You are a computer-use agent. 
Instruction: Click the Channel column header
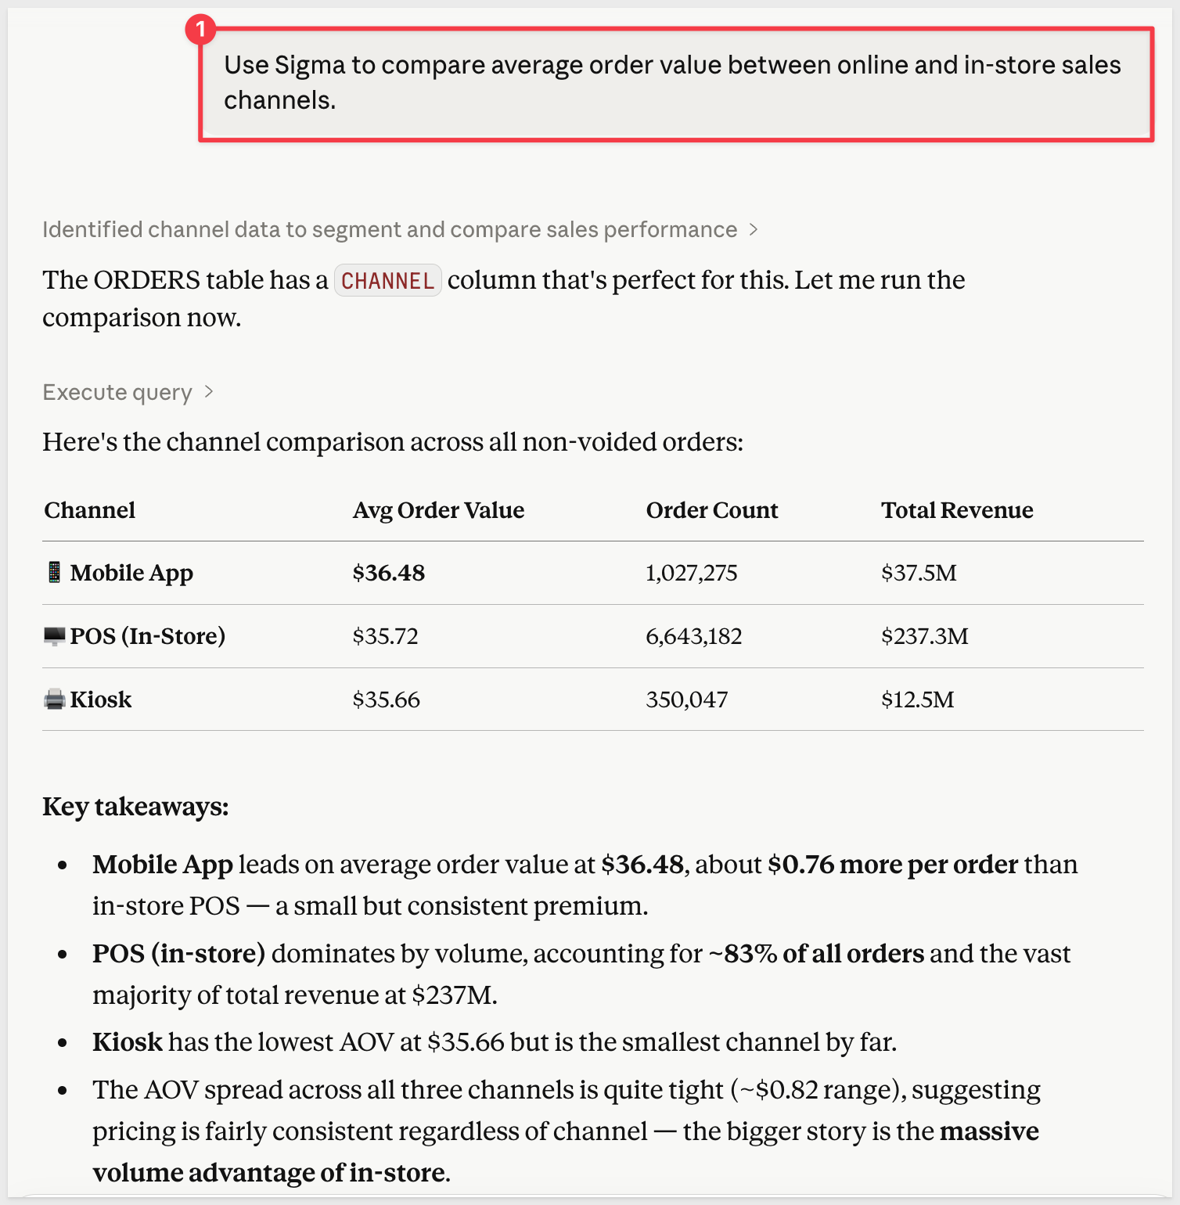click(90, 510)
